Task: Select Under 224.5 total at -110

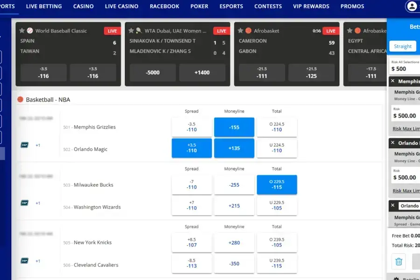Action: pyautogui.click(x=277, y=148)
